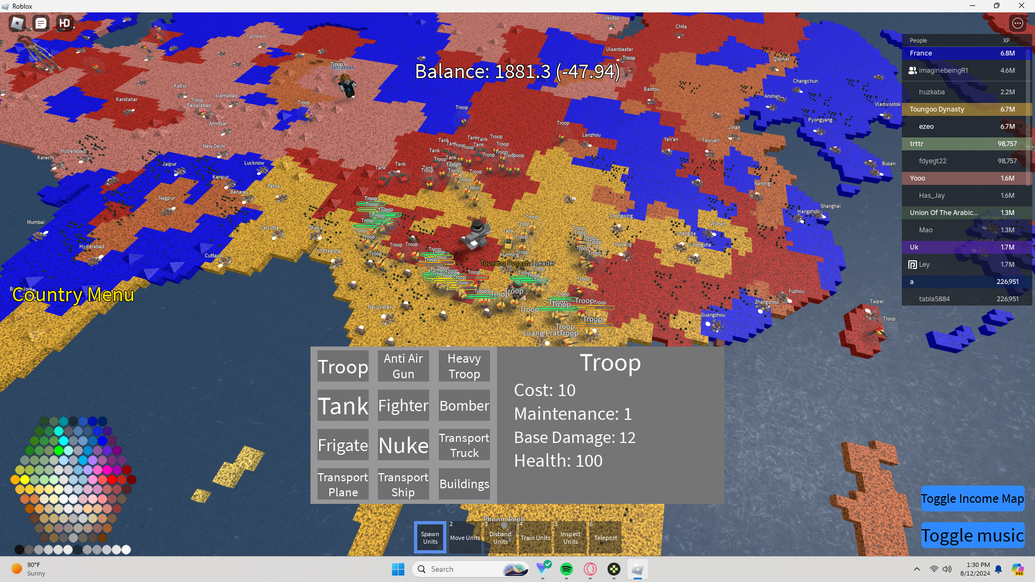Open the Roblox menu icon
Viewport: 1035px width, 582px height.
click(x=17, y=23)
